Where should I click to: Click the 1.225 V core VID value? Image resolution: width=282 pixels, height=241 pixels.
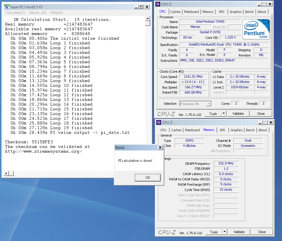[230, 37]
